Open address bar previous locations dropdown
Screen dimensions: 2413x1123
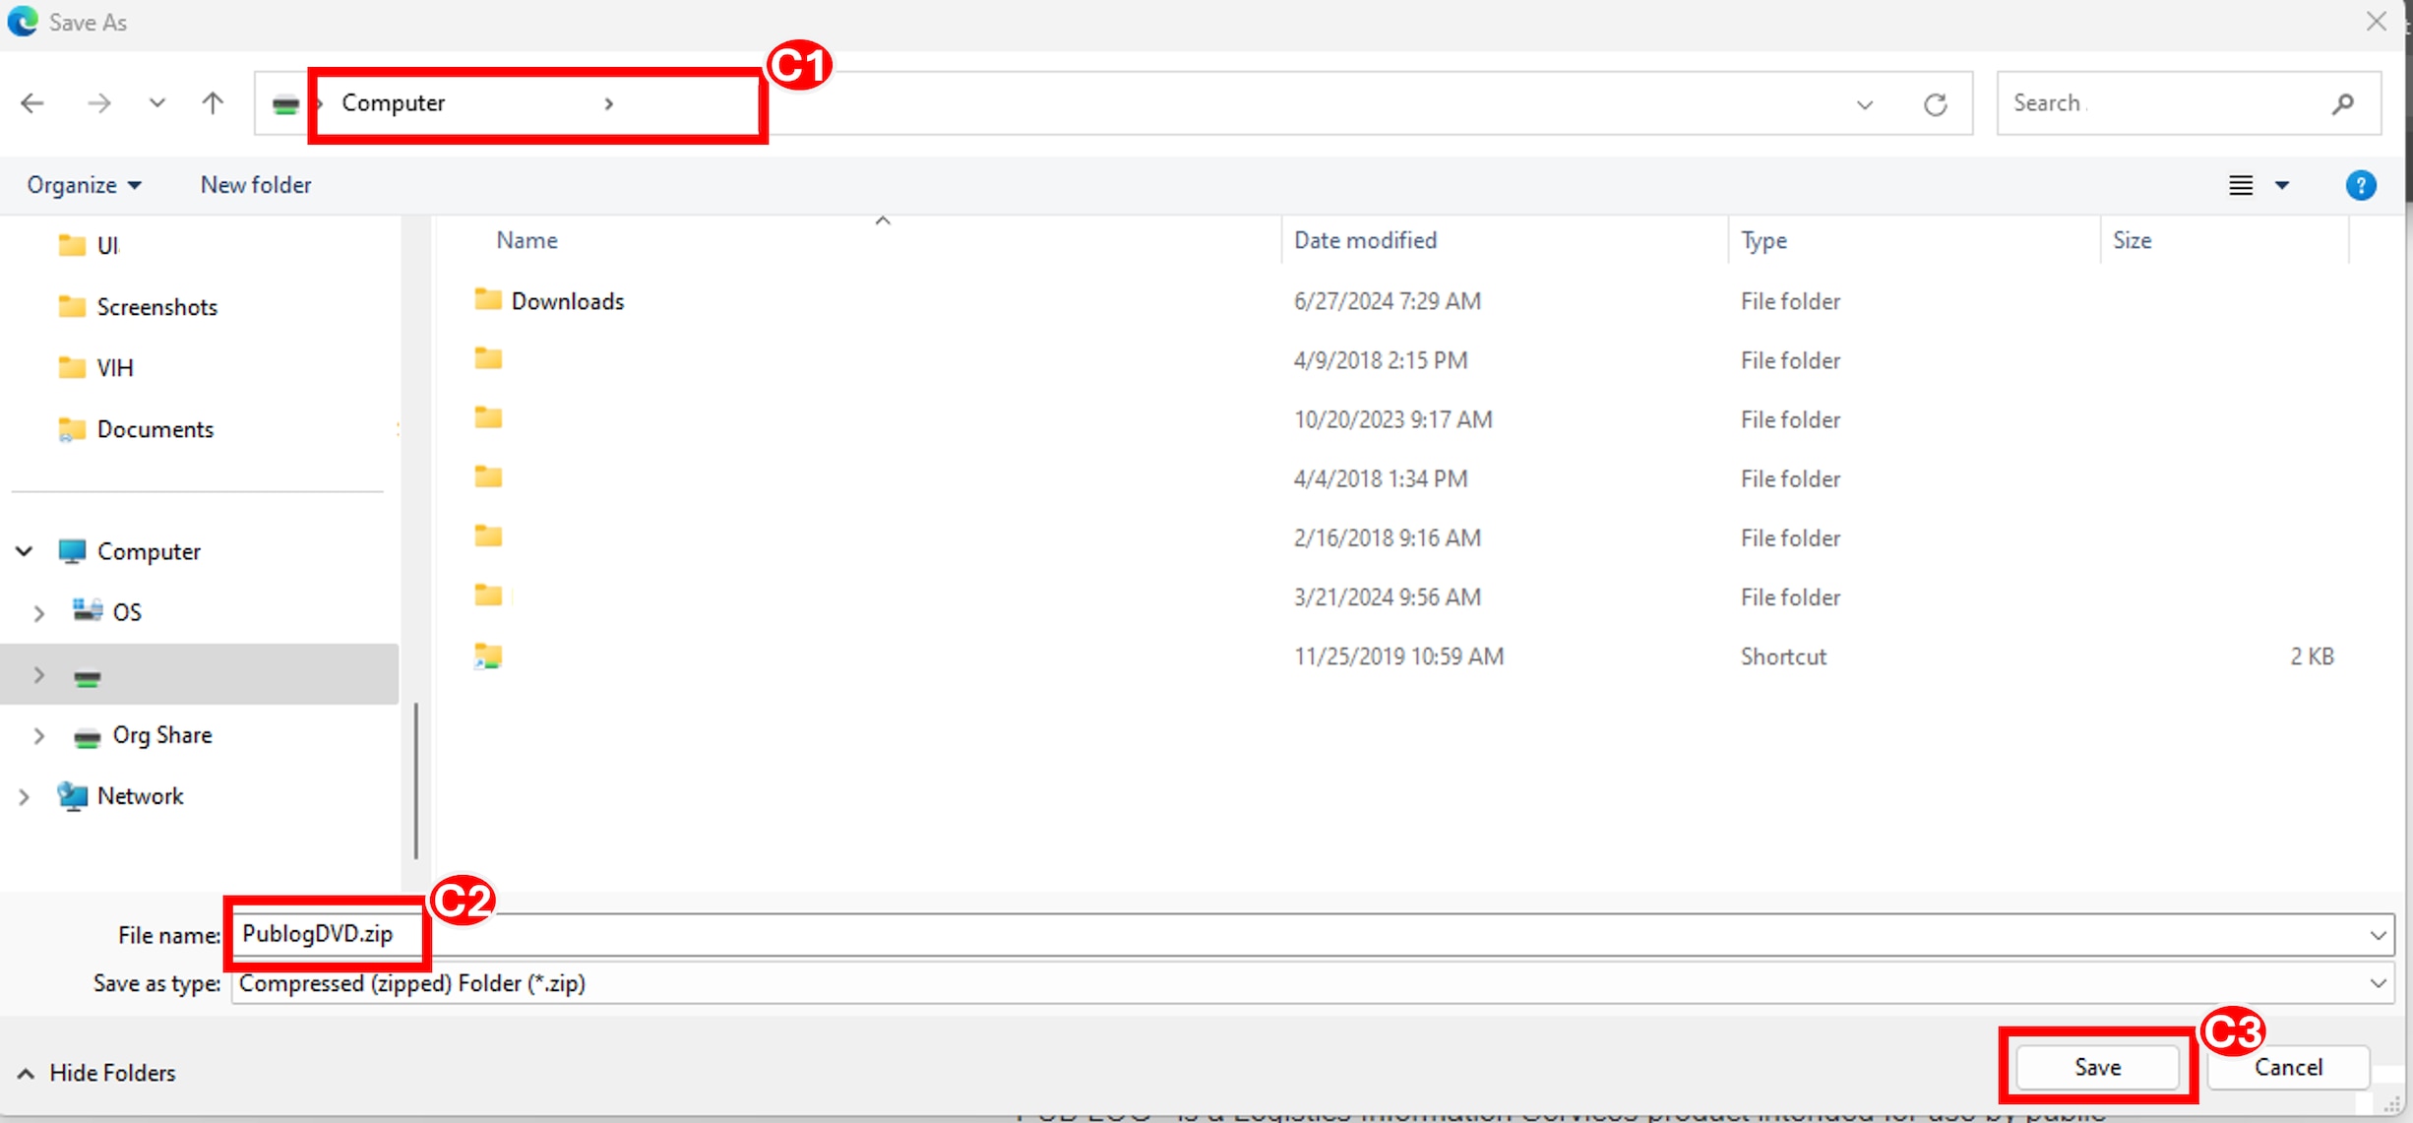(x=1864, y=104)
